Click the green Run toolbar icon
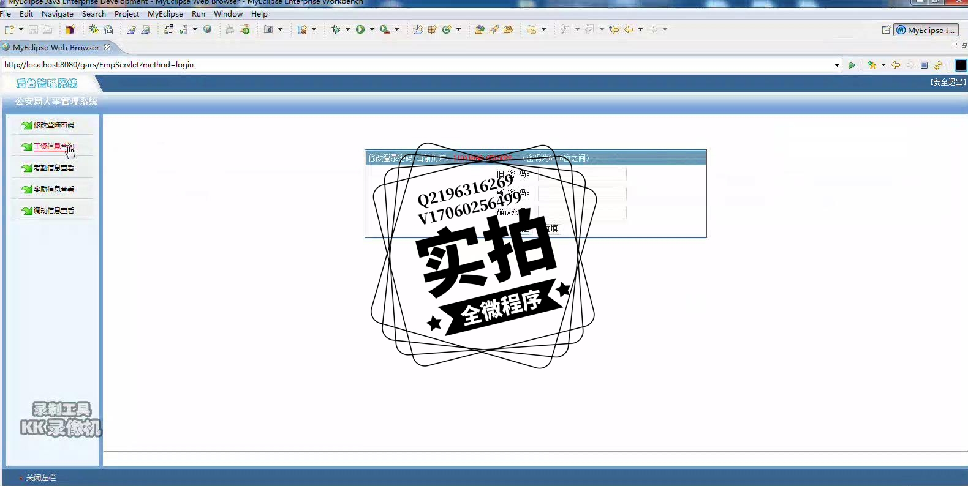This screenshot has width=968, height=486. (x=360, y=29)
